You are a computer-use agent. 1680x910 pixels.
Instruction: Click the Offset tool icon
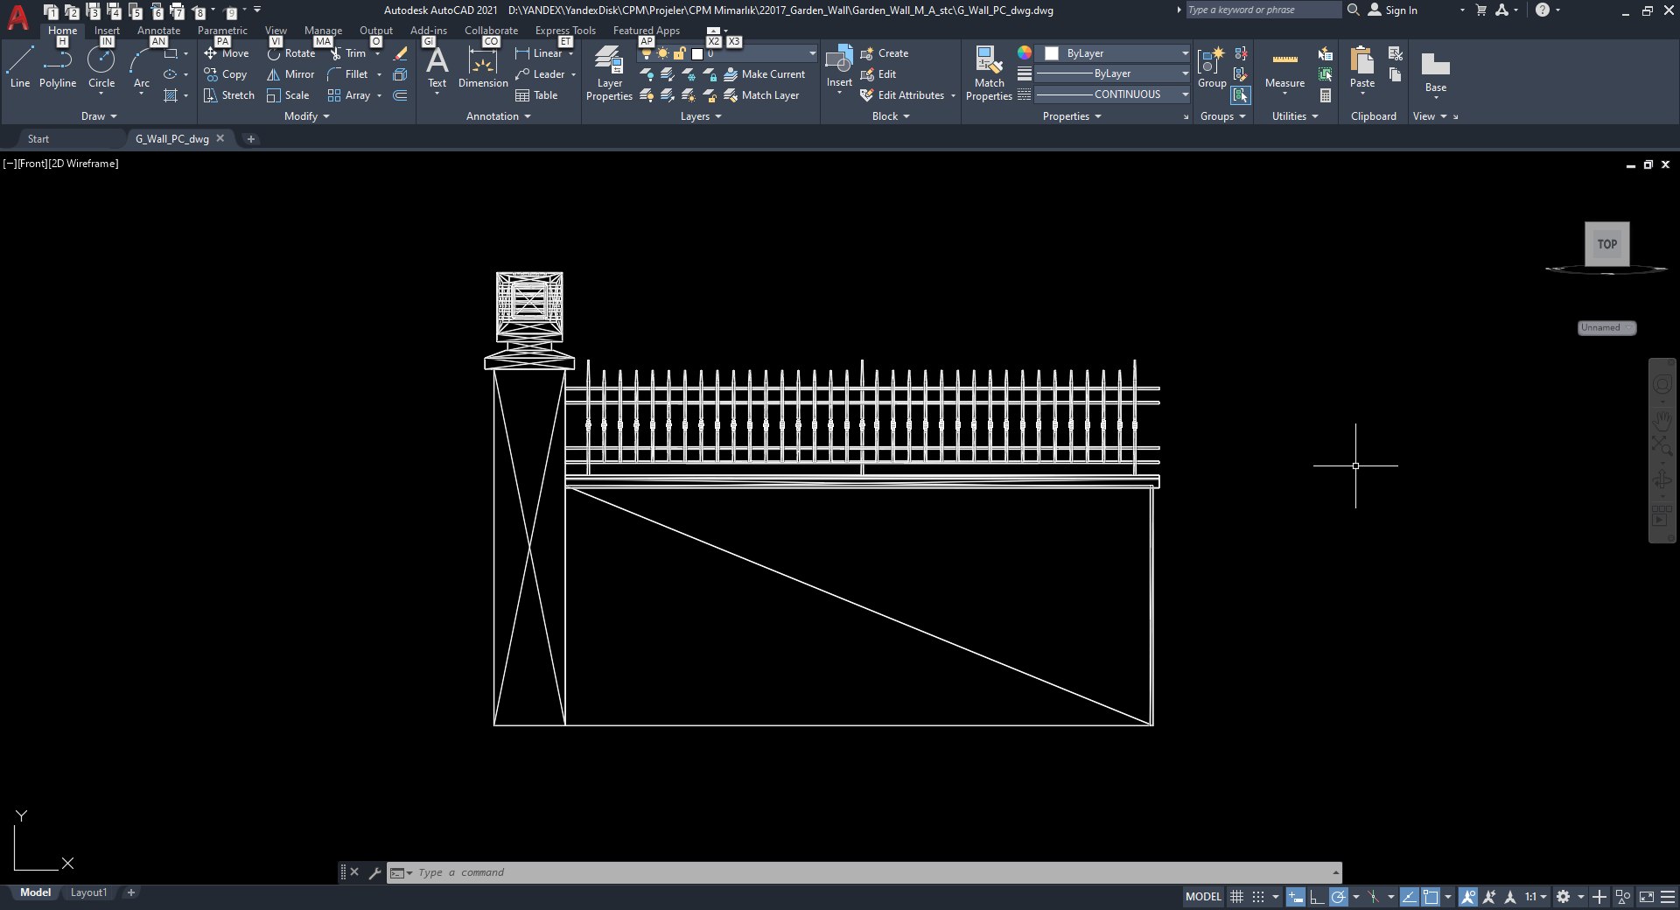click(400, 95)
